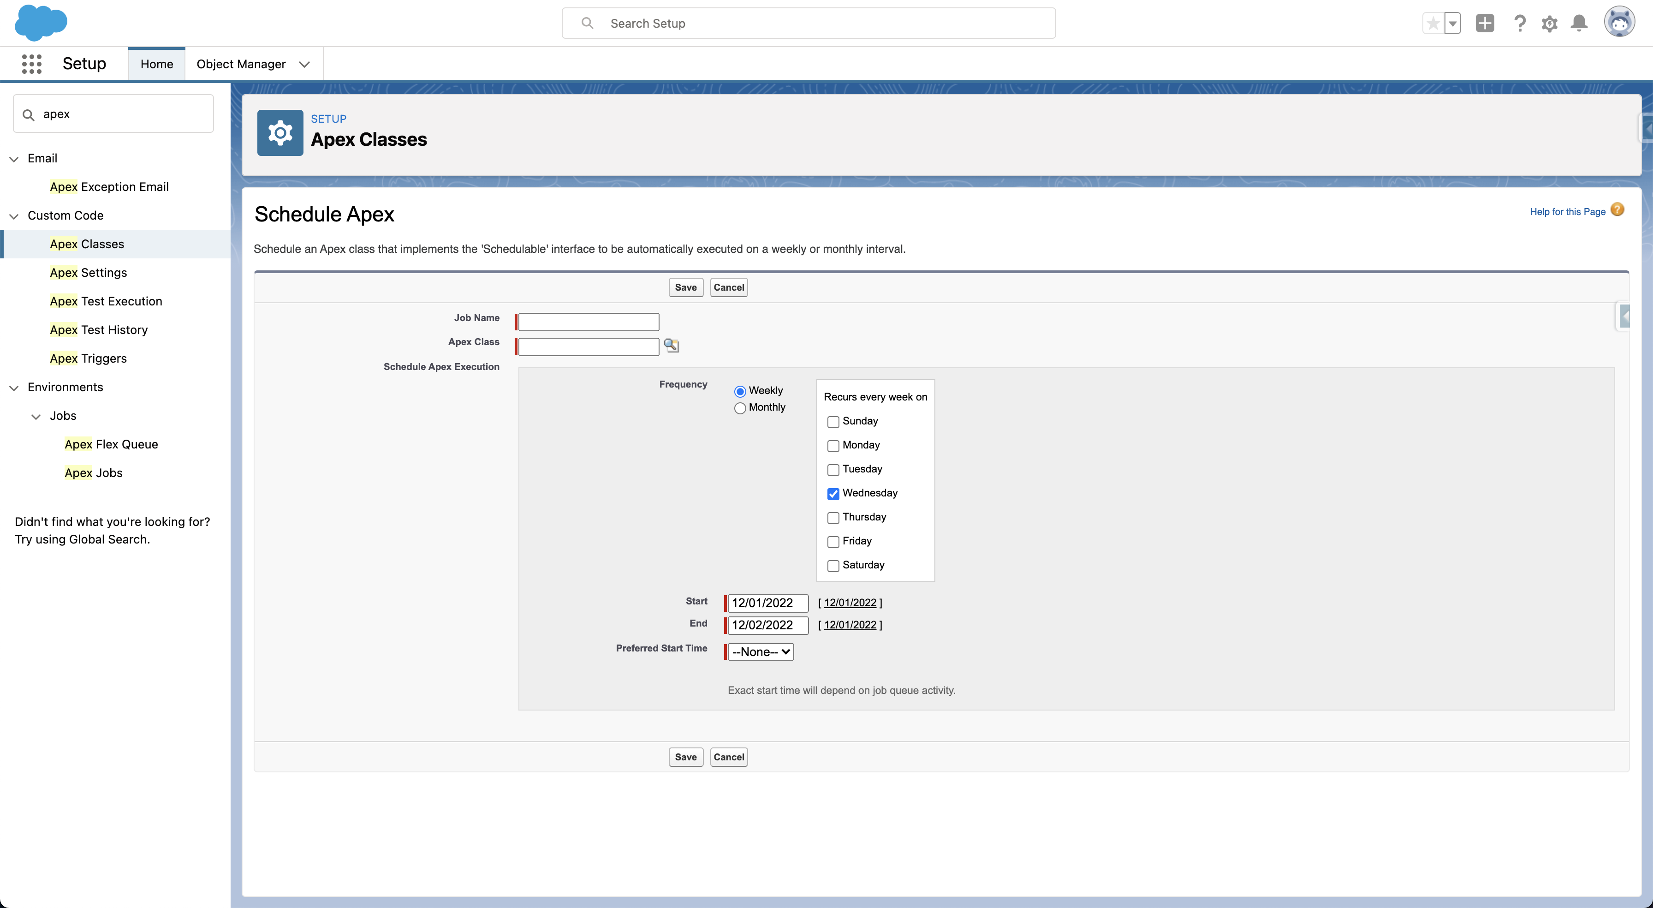Click the Start date field
The height and width of the screenshot is (908, 1653).
pos(767,603)
